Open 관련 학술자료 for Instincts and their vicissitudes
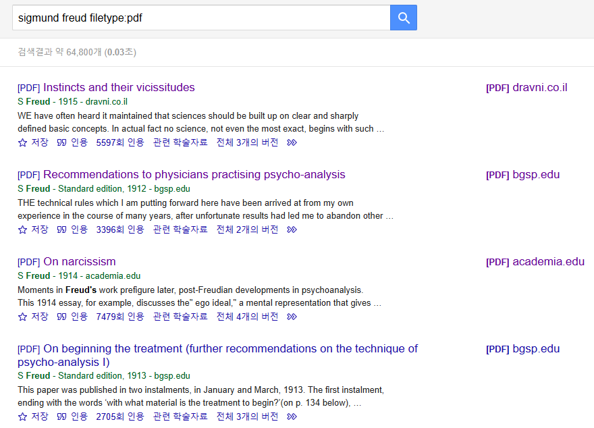 [180, 142]
